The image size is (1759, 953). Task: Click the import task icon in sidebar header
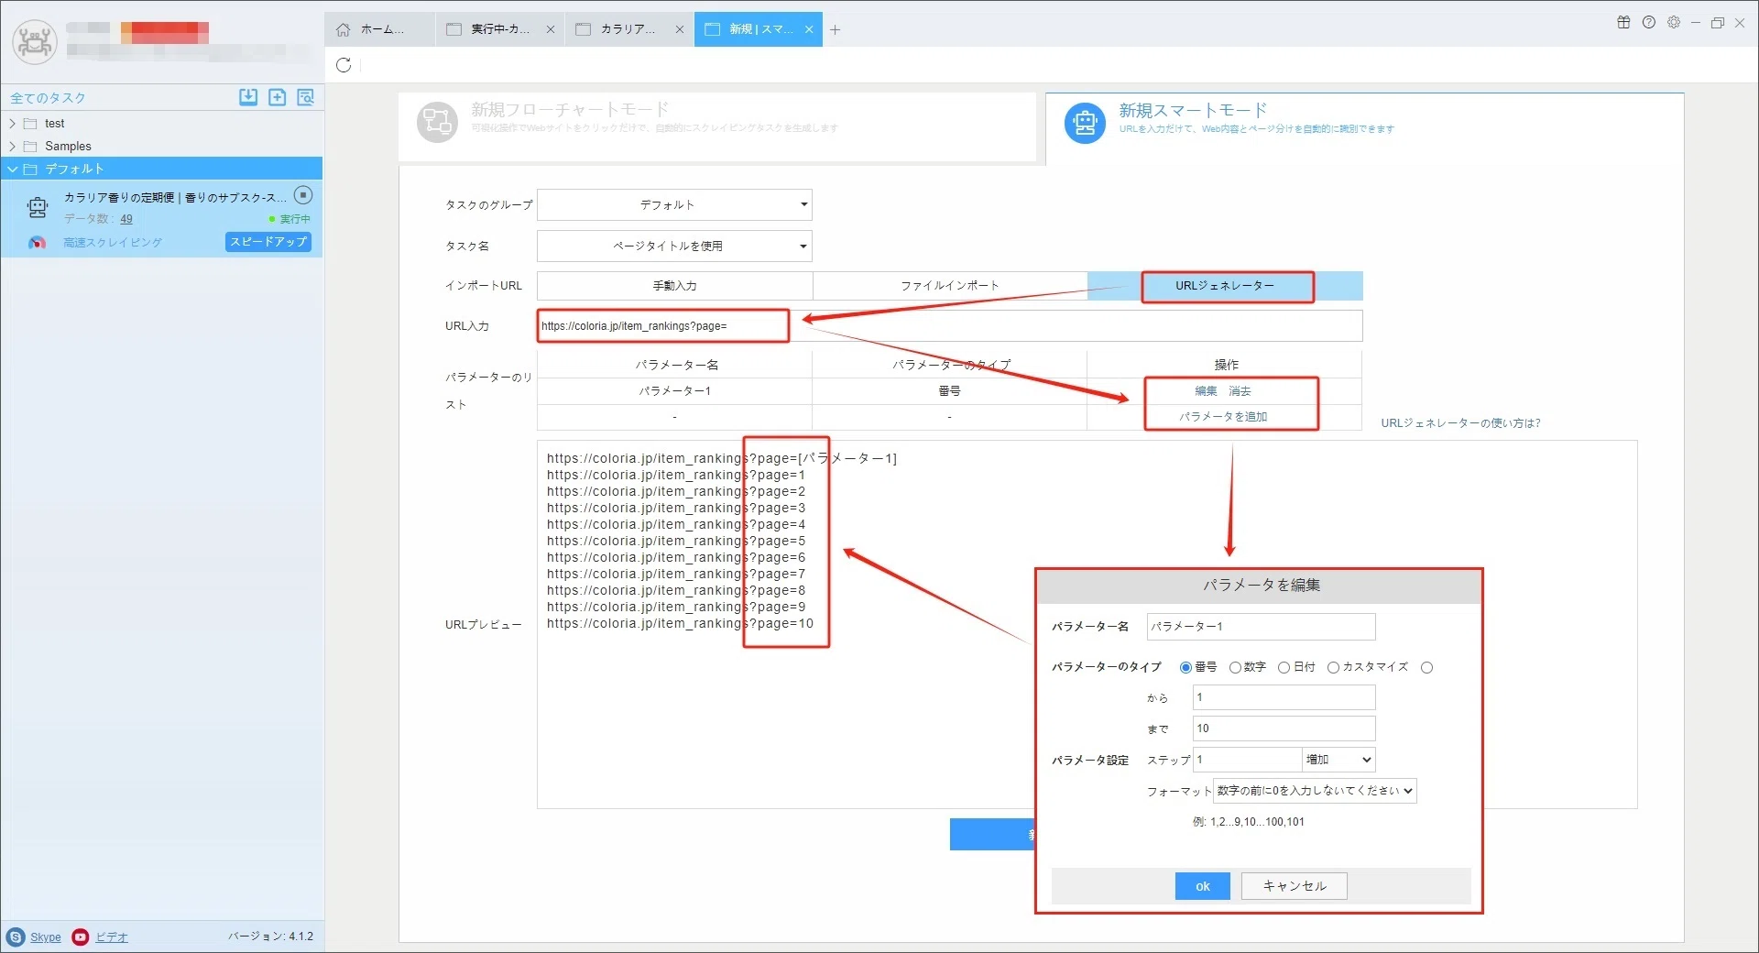[248, 97]
